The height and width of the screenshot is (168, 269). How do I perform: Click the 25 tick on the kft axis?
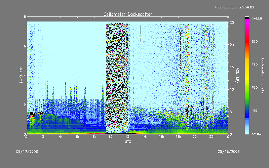coord(232,23)
